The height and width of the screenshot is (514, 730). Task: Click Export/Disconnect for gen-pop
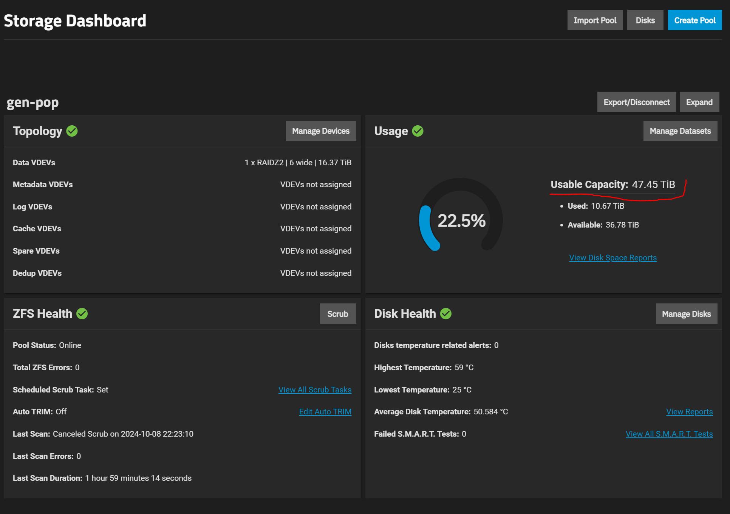coord(637,102)
